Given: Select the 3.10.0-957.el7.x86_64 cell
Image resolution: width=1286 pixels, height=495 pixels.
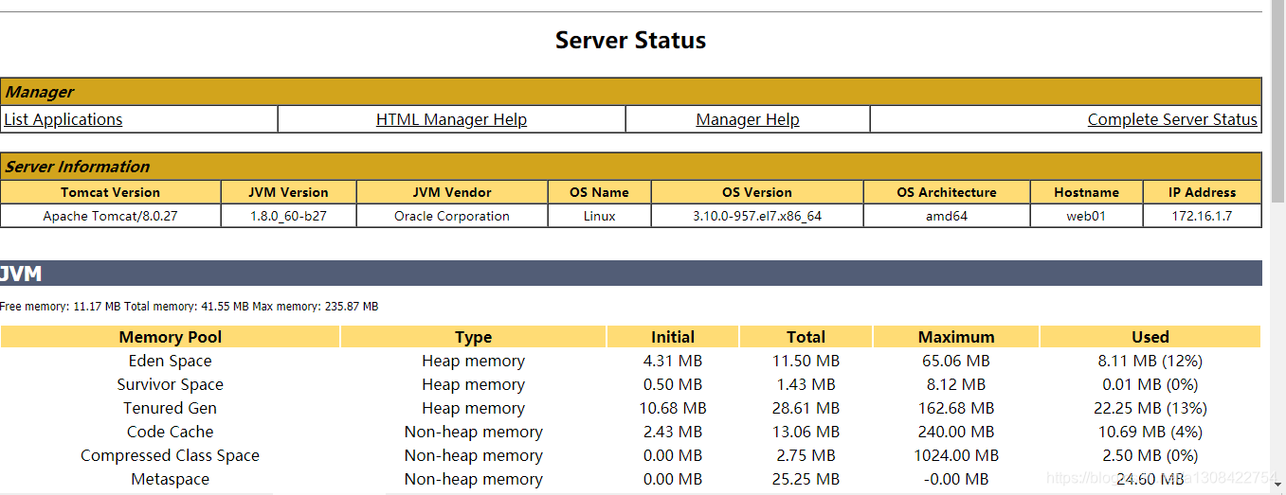Looking at the screenshot, I should (x=757, y=216).
